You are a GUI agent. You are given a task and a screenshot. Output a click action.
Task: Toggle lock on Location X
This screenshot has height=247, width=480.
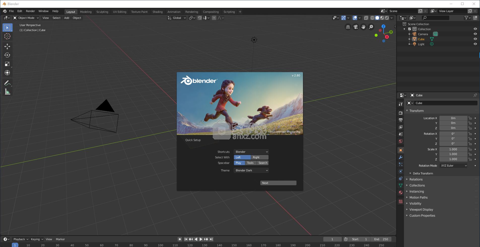(x=470, y=118)
